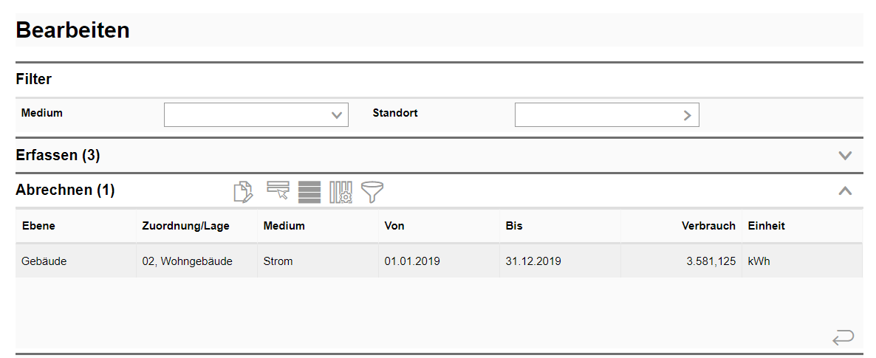Open the Medium filter dropdown
Viewport: 876px width, 358px height.
pos(256,114)
